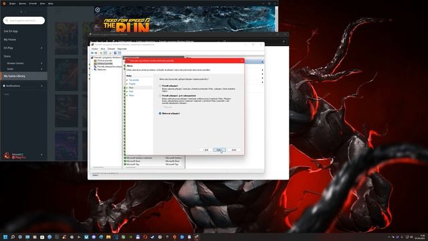Screen dimensions: 428x241
Task: Click the Forward arrow in firewall toolbar
Action: click(96, 53)
